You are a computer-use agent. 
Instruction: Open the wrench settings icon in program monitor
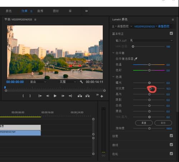coord(81,82)
